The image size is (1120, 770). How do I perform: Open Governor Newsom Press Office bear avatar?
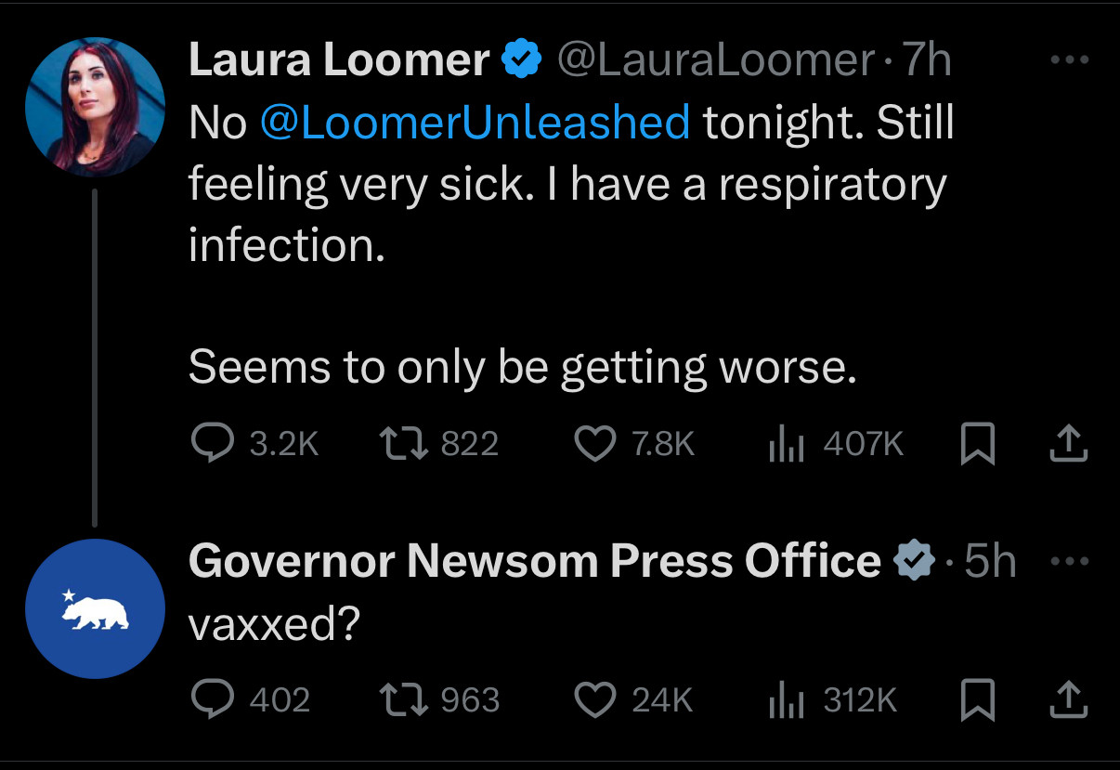tap(95, 608)
